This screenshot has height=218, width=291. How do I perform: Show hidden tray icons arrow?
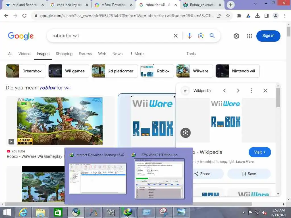[x=244, y=213]
